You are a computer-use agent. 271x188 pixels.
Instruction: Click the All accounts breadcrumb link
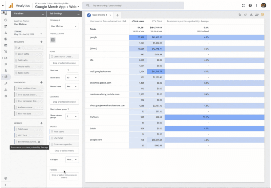click(40, 3)
